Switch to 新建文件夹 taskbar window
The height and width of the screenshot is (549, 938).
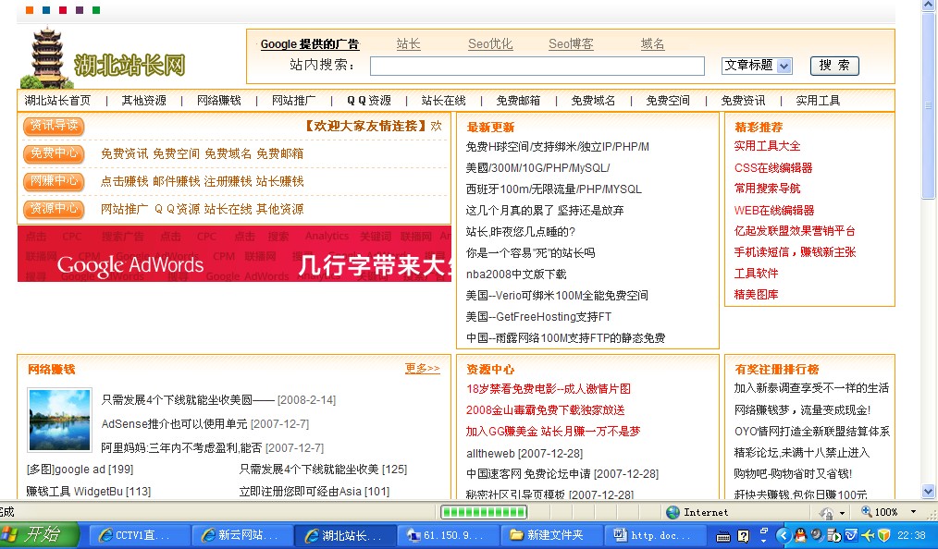(551, 535)
